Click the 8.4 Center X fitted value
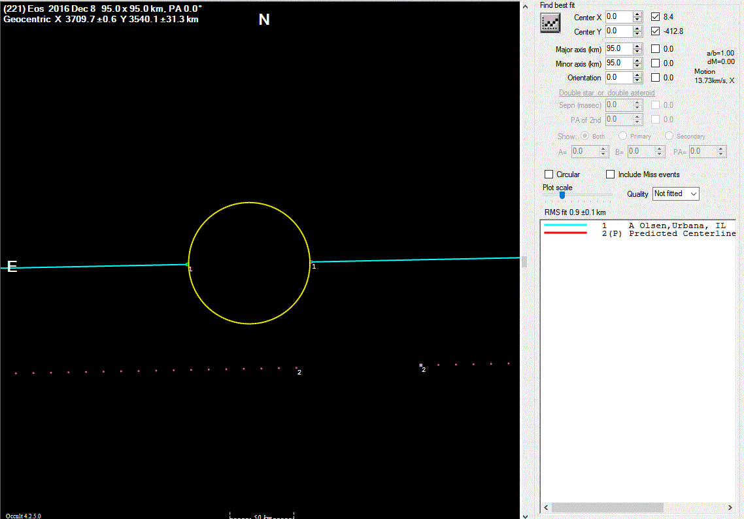Screen dimensions: 744x519 coord(669,16)
